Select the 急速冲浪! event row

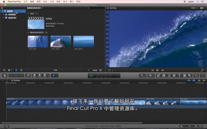coord(13,18)
